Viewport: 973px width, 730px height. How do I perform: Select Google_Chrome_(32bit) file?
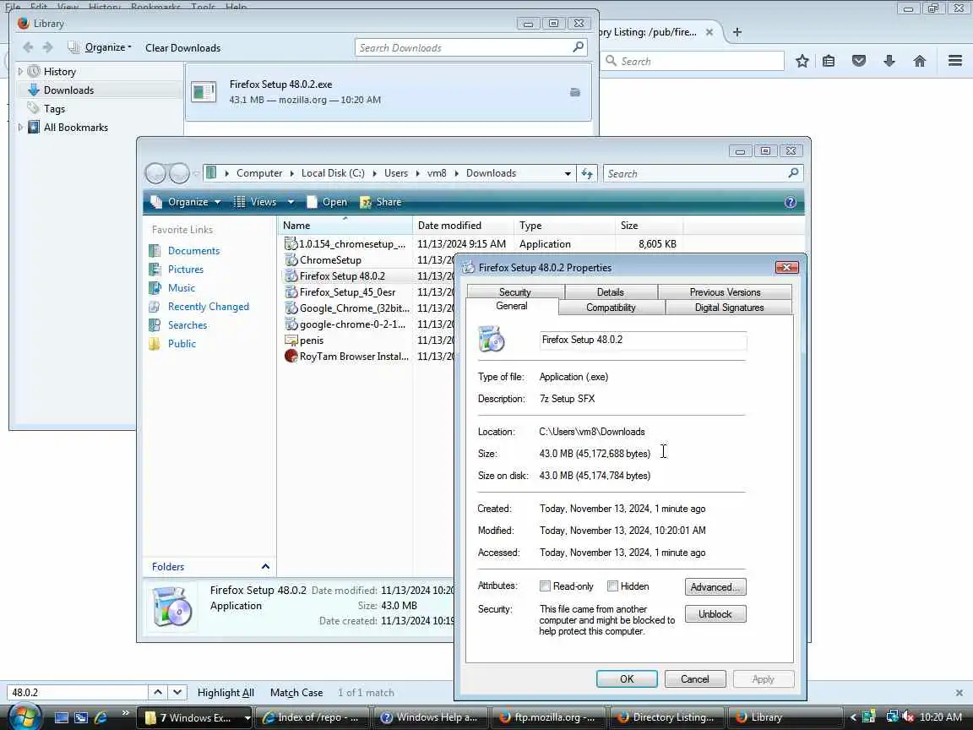pyautogui.click(x=346, y=308)
